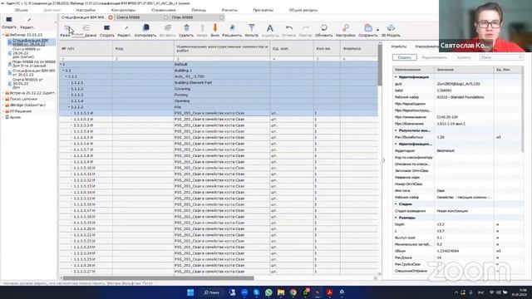Select the table row 1.1.1.5.2 И
532x299 pixels.
click(x=219, y=120)
